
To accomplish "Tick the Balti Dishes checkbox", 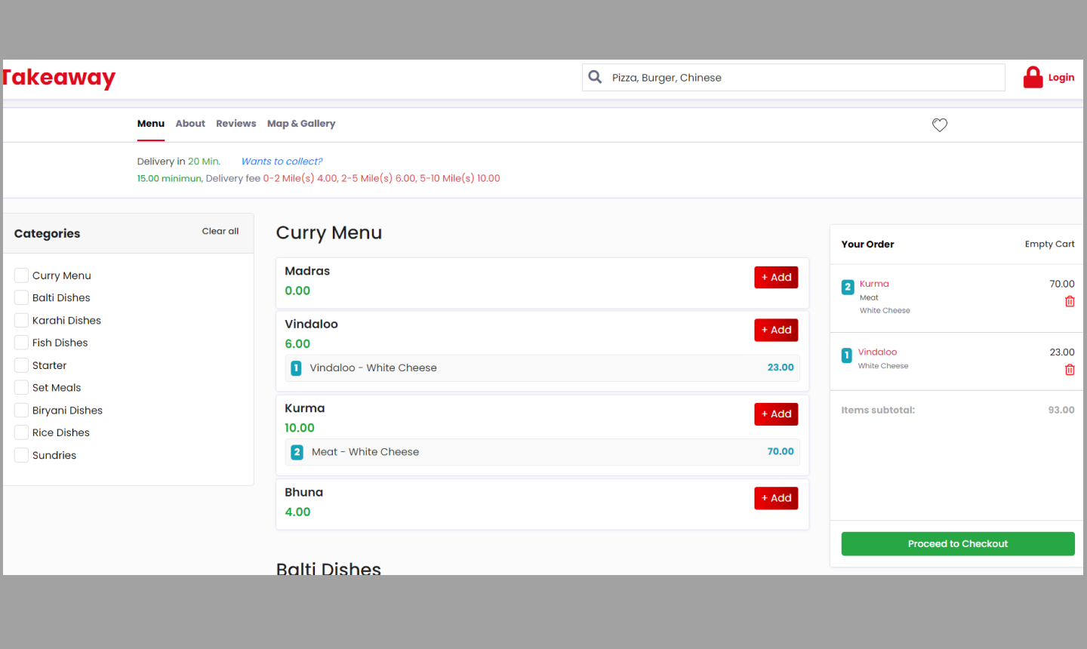I will click(22, 298).
